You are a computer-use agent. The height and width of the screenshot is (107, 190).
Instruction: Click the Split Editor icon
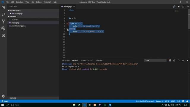[x=183, y=7]
